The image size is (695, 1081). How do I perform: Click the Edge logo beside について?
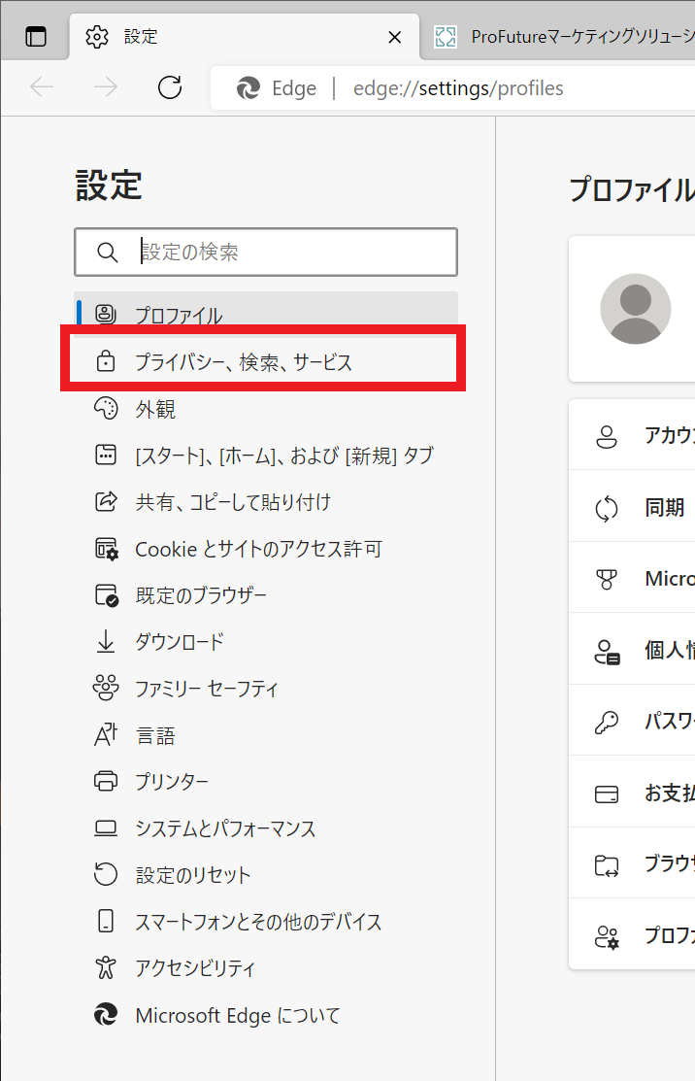(x=106, y=1015)
